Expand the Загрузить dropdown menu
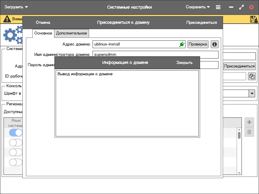The height and width of the screenshot is (194, 259). (x=16, y=7)
